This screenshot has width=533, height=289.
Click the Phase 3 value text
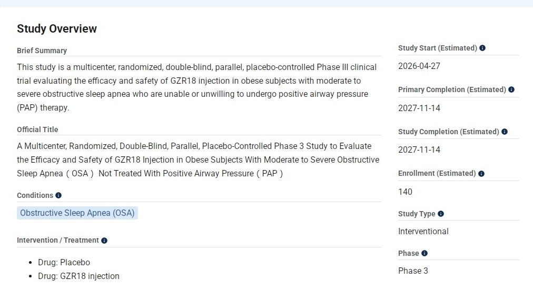point(413,271)
